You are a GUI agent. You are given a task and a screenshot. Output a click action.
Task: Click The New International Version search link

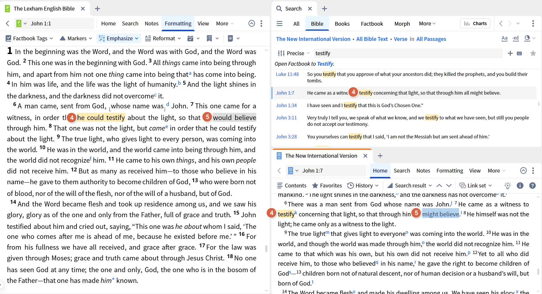click(x=313, y=39)
